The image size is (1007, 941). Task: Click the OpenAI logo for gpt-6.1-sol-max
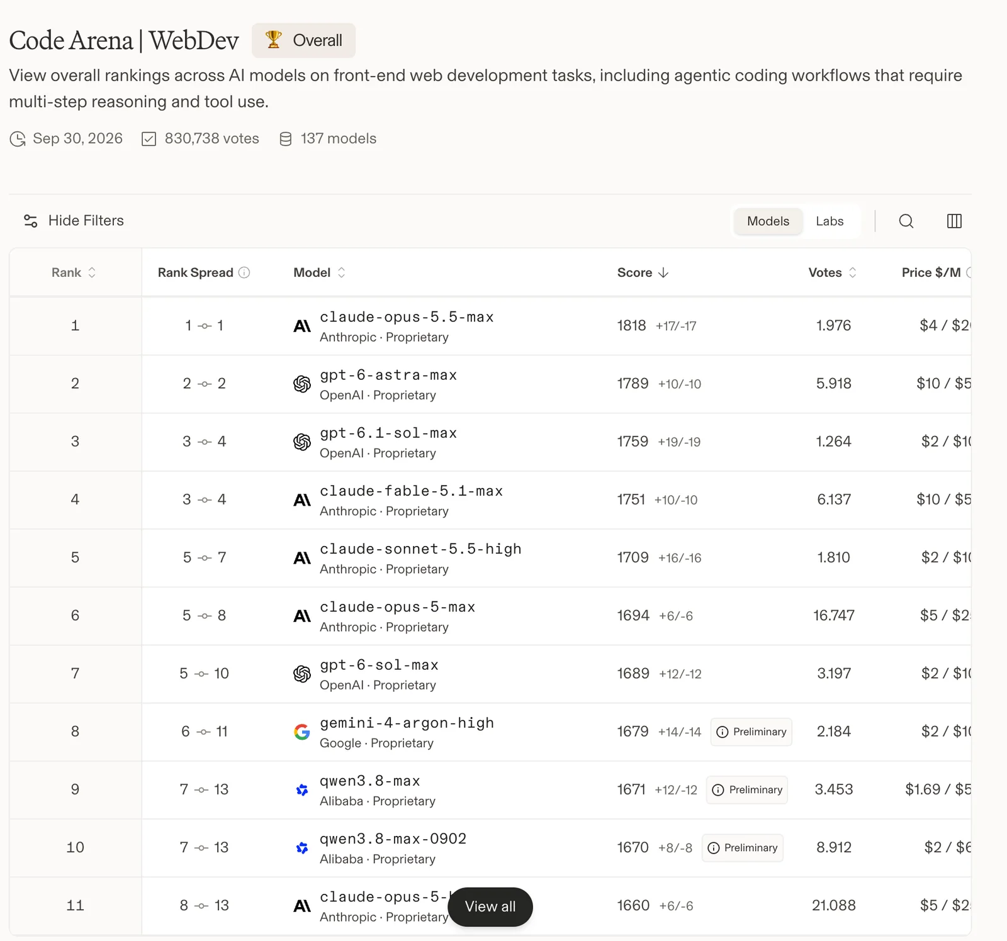pyautogui.click(x=302, y=442)
